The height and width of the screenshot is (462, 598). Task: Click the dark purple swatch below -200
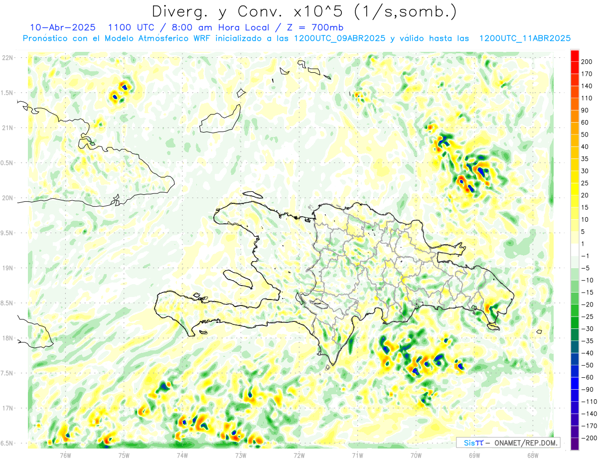tap(575, 444)
